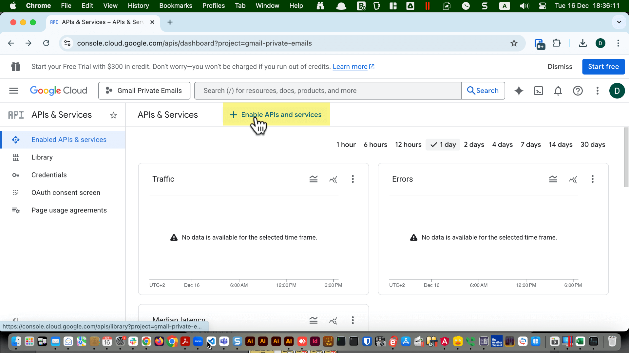Open the Learn more link
This screenshot has height=353, width=629.
[x=350, y=66]
